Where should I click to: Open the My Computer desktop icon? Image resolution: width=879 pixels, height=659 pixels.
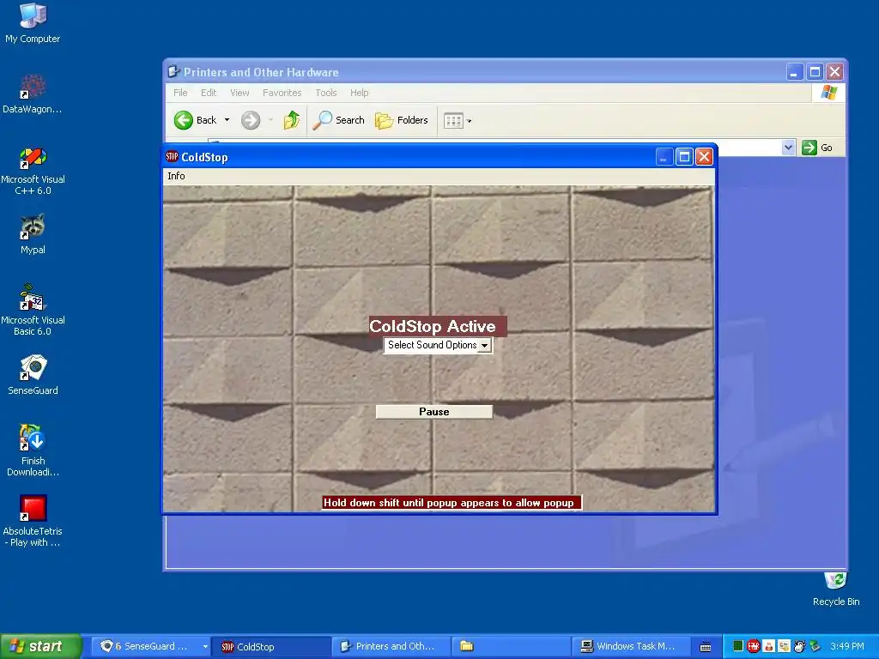pos(33,22)
